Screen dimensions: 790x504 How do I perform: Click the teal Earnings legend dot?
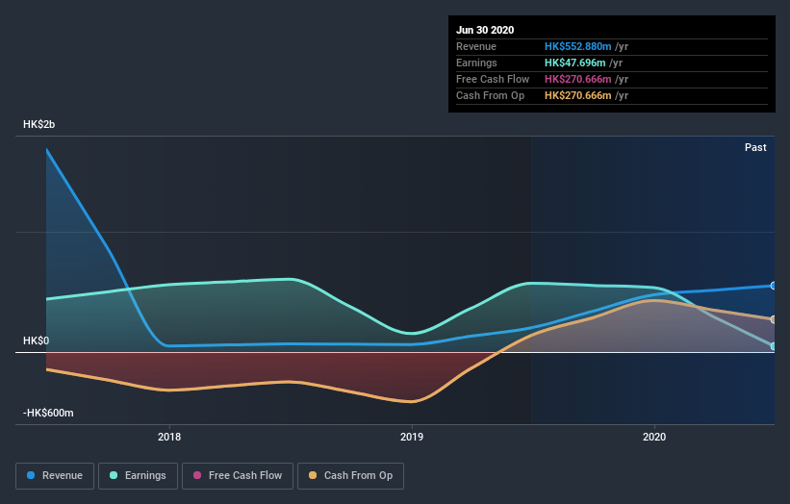point(114,475)
